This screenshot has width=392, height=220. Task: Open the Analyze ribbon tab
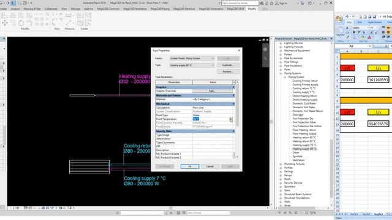(15, 9)
